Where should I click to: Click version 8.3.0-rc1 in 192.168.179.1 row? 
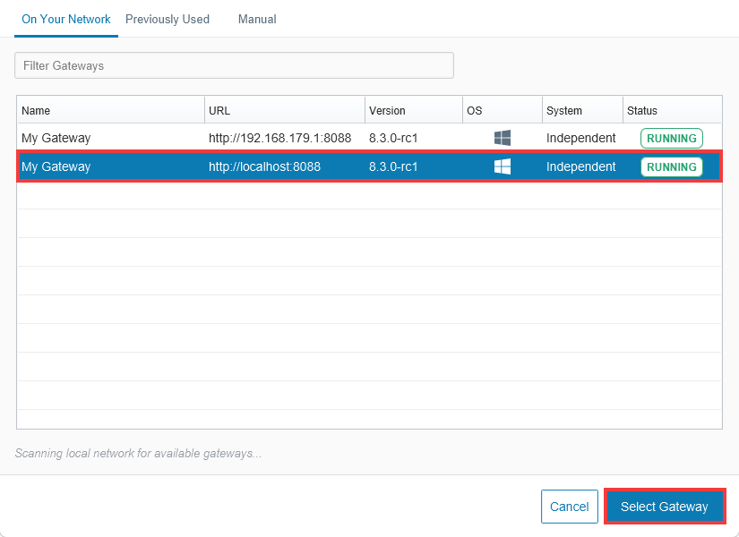[393, 138]
